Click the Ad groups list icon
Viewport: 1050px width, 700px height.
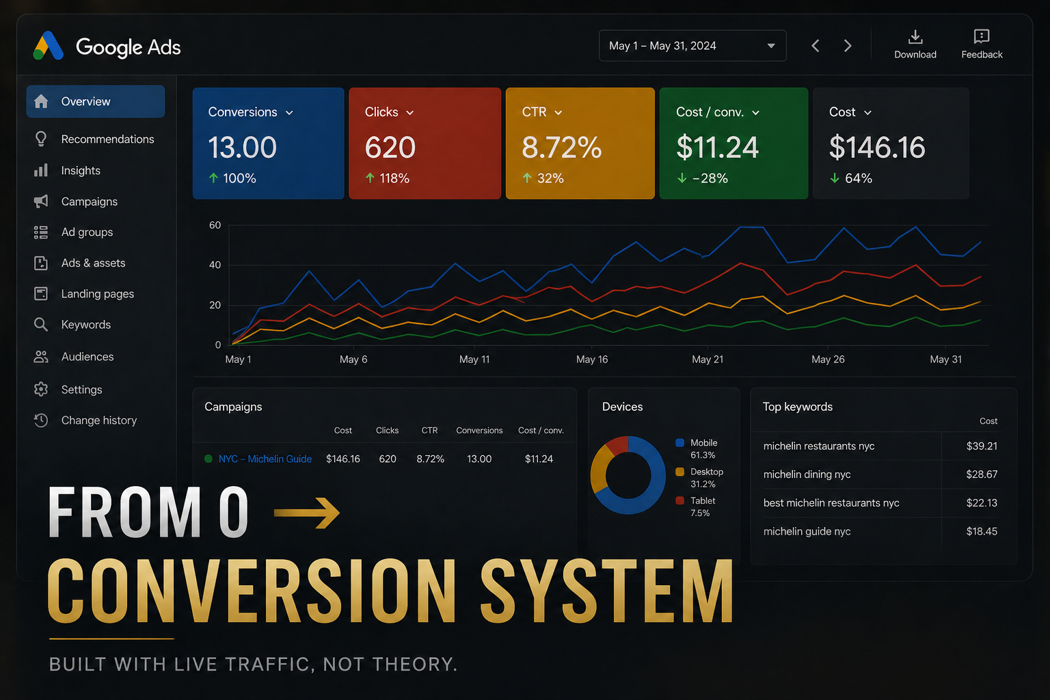coord(41,232)
